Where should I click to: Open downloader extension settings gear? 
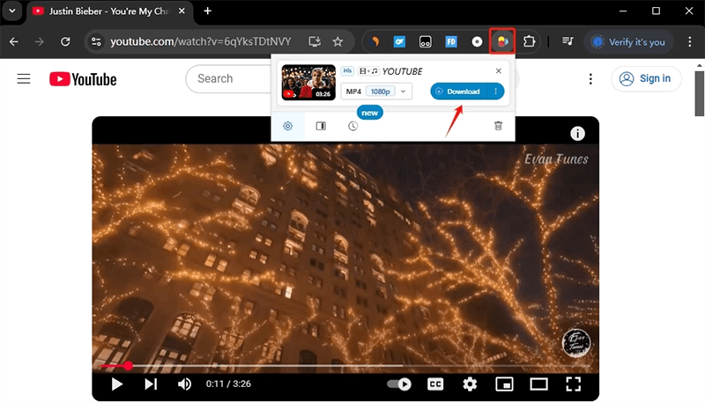[x=288, y=126]
